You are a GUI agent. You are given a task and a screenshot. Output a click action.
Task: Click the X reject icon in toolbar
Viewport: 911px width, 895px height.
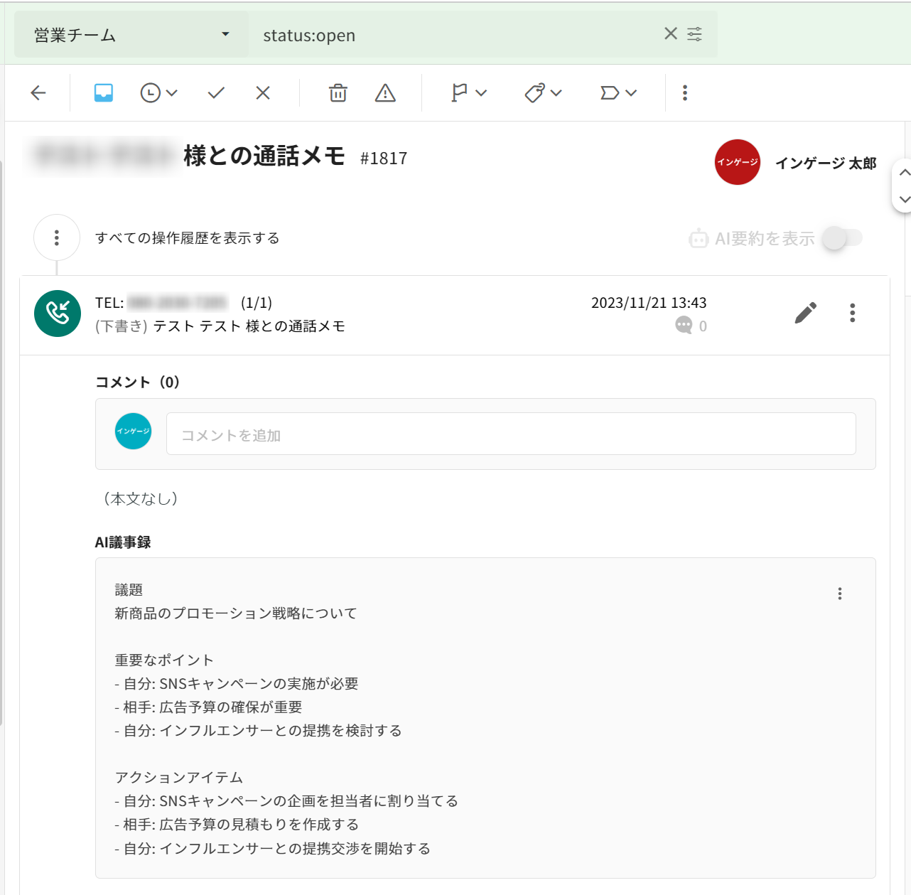point(263,92)
